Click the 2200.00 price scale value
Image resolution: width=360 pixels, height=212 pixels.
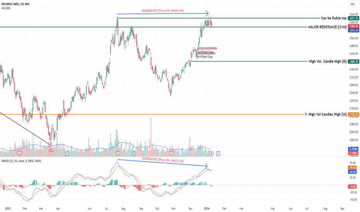pos(354,101)
